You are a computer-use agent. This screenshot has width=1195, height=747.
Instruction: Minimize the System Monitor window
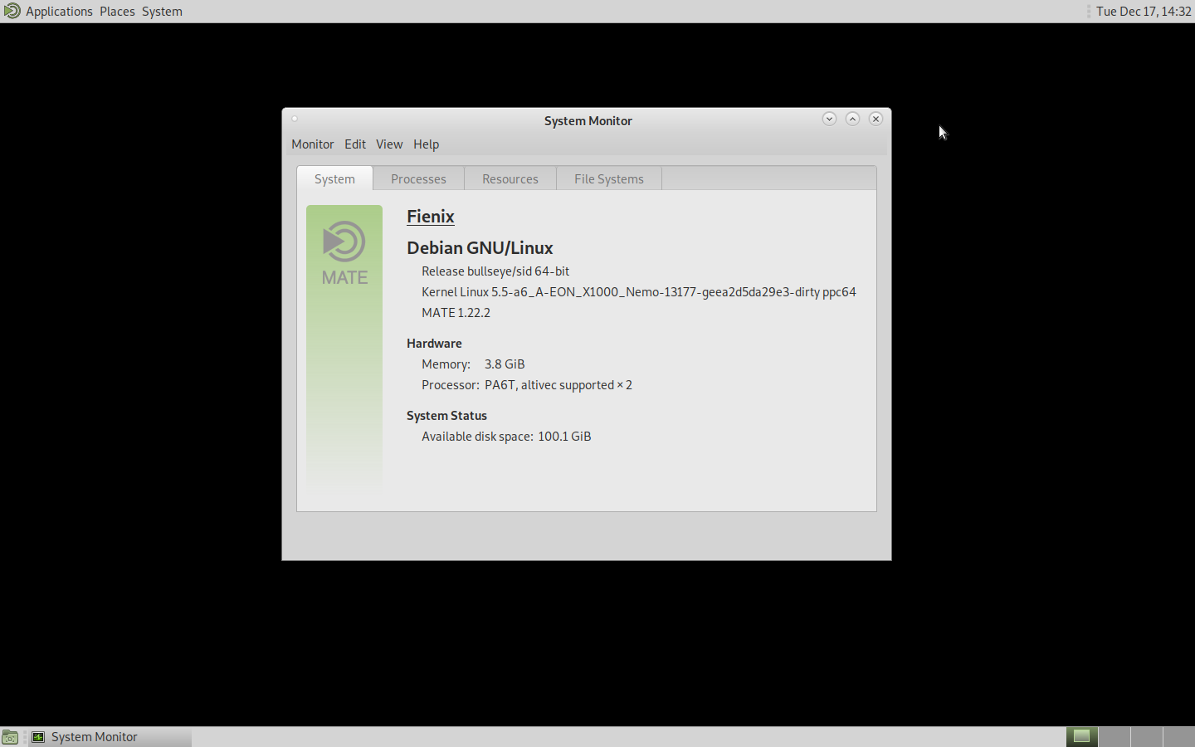tap(829, 119)
